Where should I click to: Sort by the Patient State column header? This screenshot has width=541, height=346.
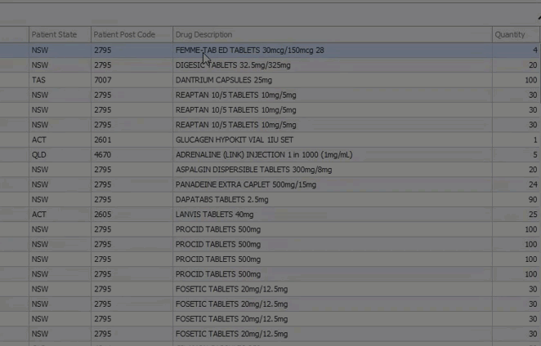[60, 34]
